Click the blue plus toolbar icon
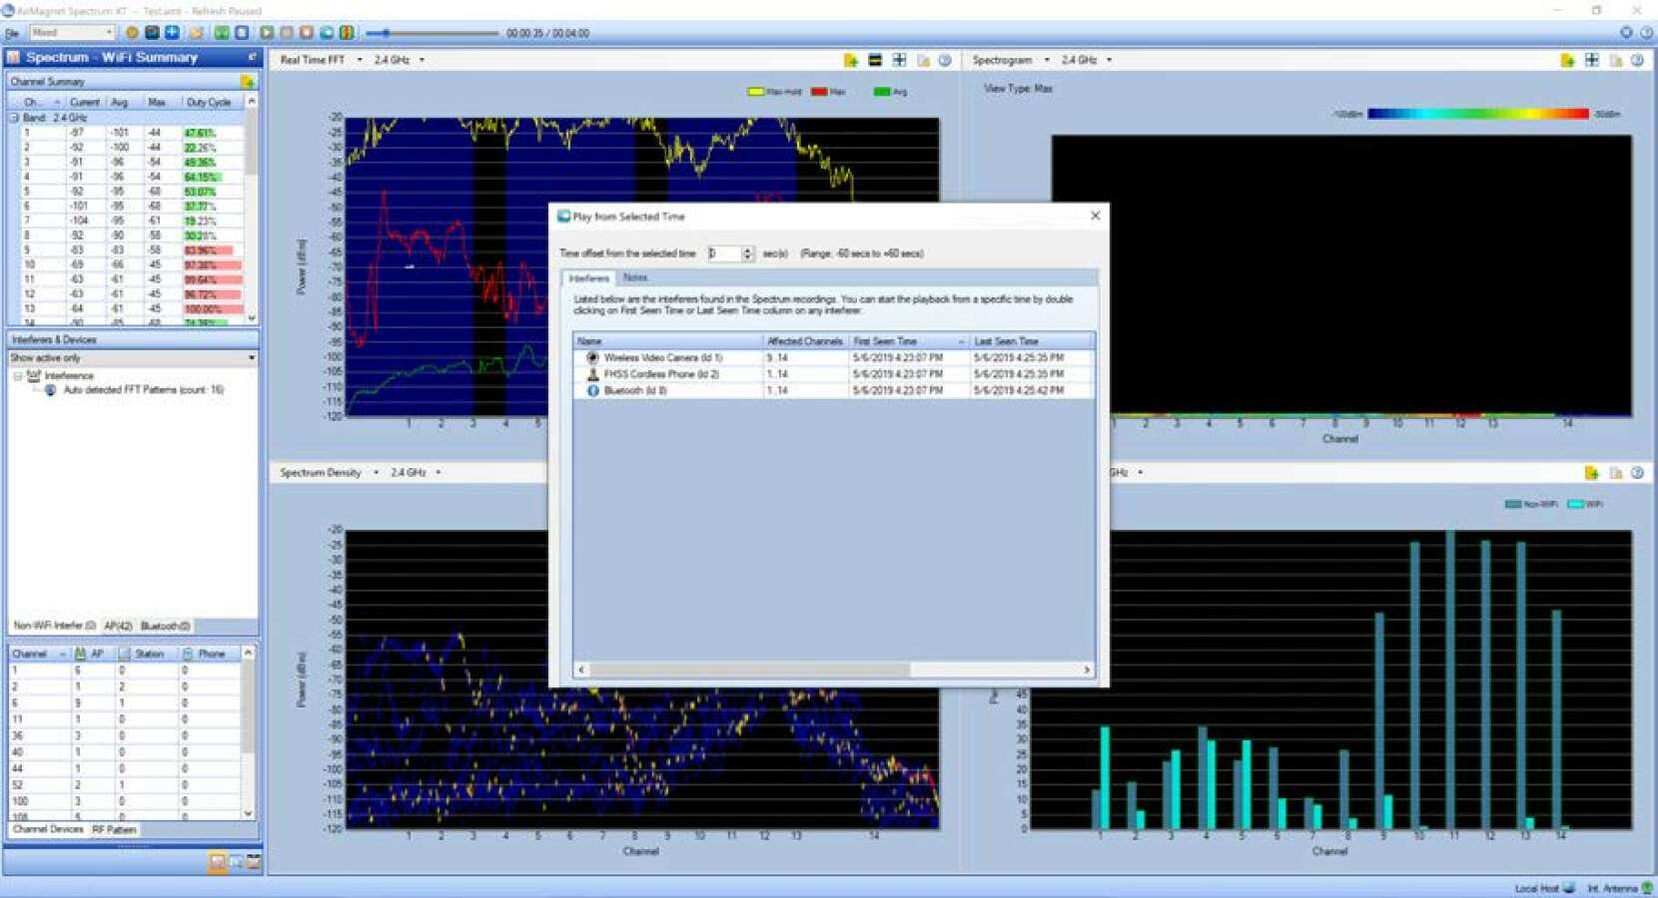This screenshot has width=1658, height=898. (x=172, y=33)
